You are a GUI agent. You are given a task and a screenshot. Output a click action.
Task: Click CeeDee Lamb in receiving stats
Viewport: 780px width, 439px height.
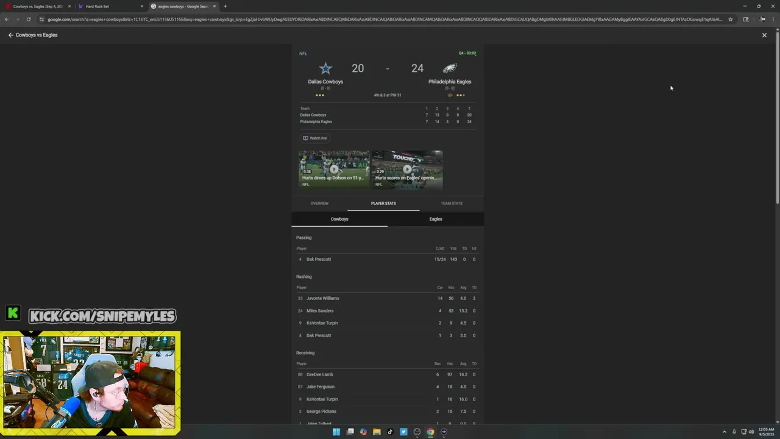point(320,374)
